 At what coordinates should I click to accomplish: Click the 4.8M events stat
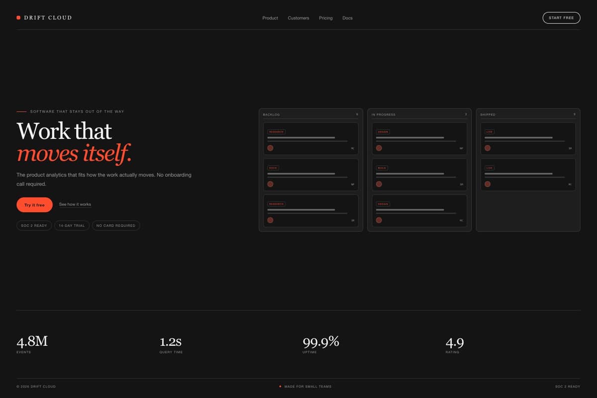pyautogui.click(x=32, y=341)
